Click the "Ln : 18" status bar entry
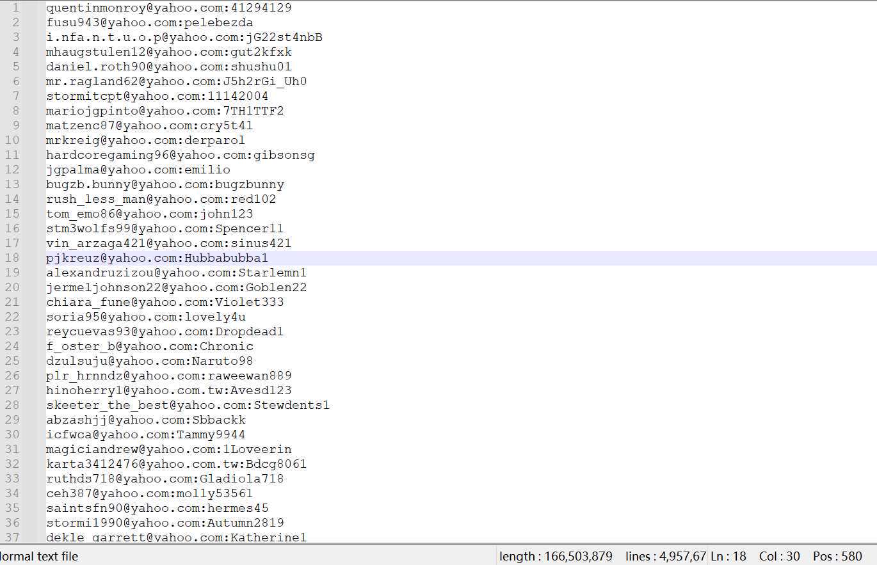The image size is (877, 565). click(727, 556)
